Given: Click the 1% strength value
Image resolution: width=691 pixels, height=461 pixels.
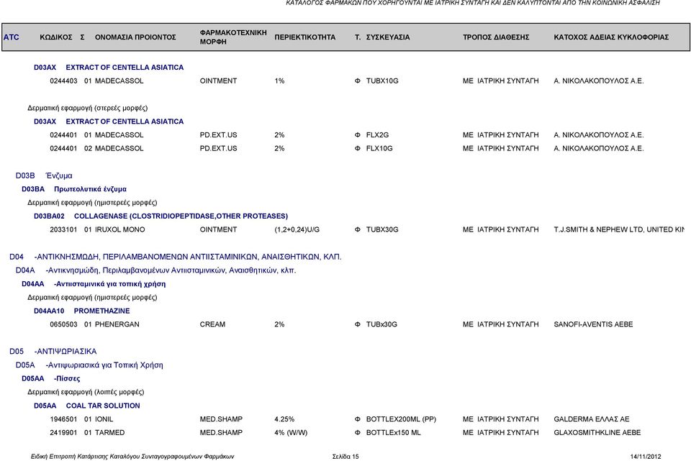Looking at the screenshot, I should 279,81.
